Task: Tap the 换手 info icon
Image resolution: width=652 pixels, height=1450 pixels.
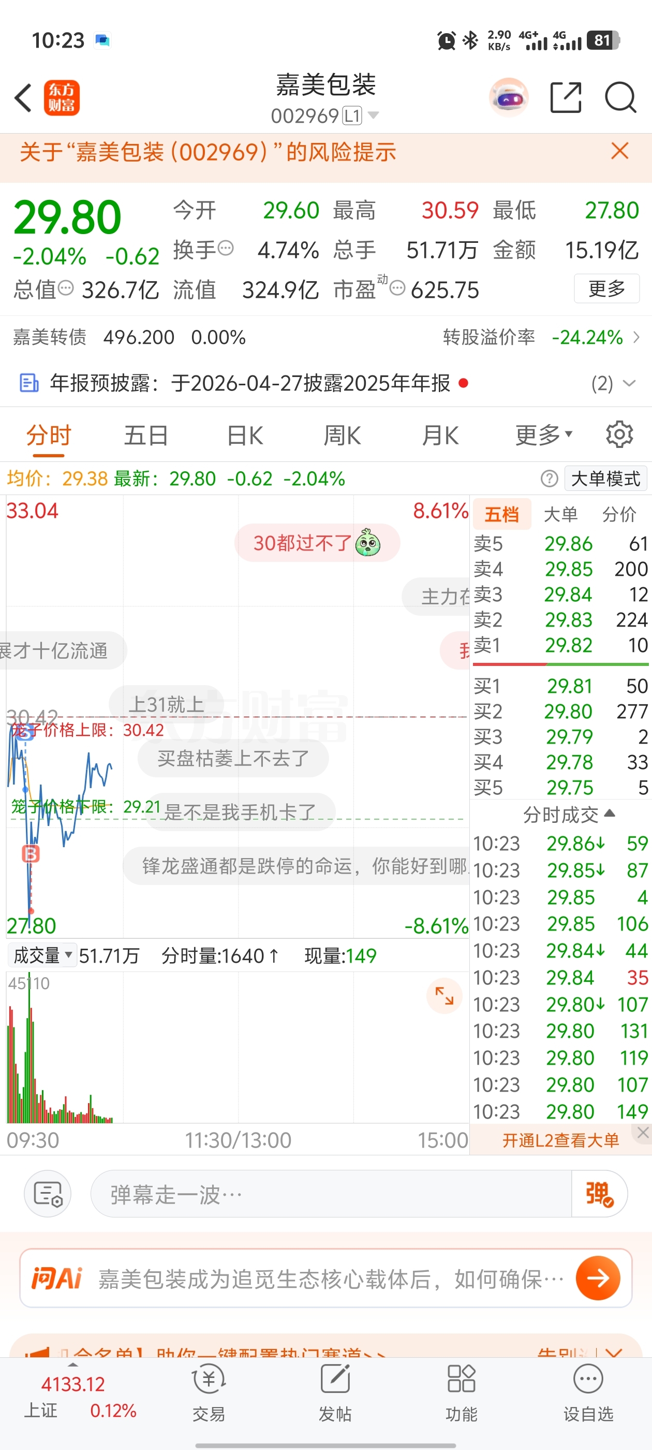Action: (226, 248)
